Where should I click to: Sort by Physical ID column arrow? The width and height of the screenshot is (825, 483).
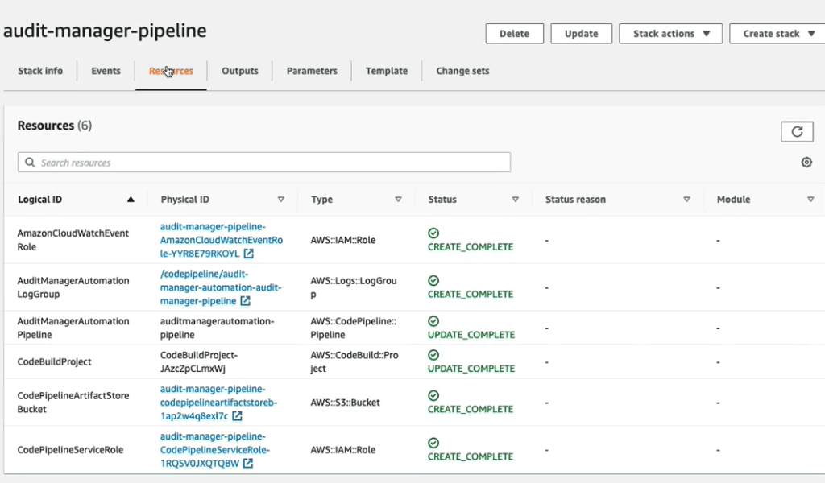click(x=281, y=199)
